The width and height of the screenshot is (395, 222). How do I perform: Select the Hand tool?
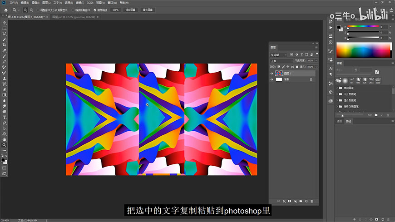[5, 139]
